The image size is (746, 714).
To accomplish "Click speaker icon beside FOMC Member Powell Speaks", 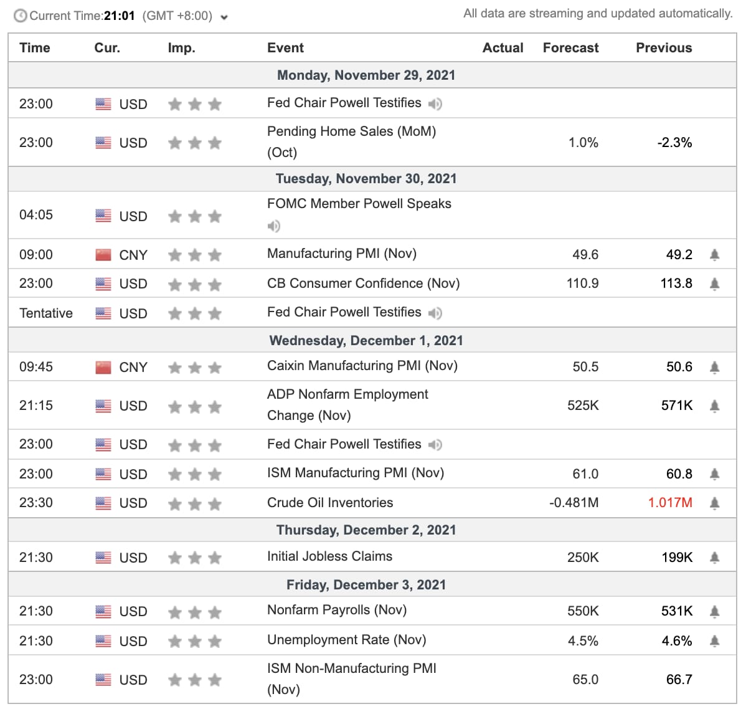I will point(274,226).
